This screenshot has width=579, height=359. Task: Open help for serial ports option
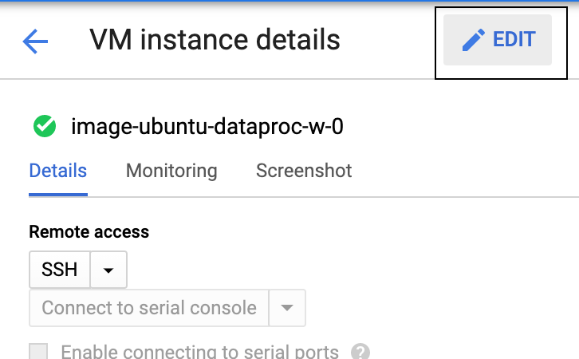click(360, 351)
